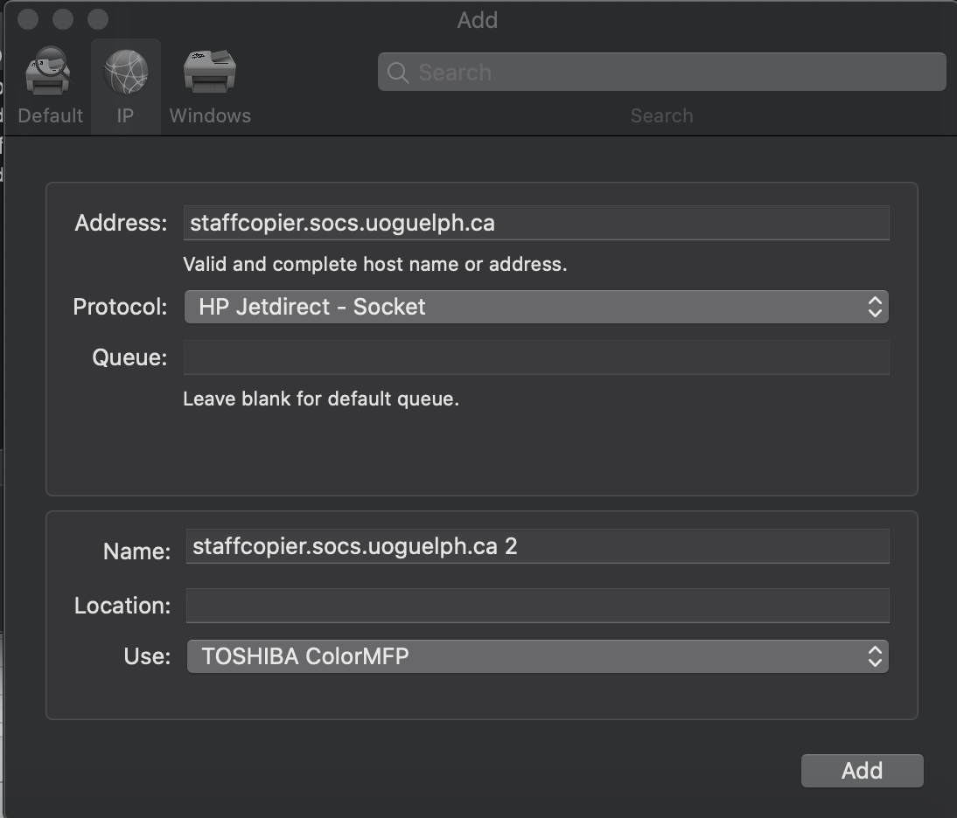Click the globe icon above the IP label
This screenshot has height=818, width=957.
point(125,68)
